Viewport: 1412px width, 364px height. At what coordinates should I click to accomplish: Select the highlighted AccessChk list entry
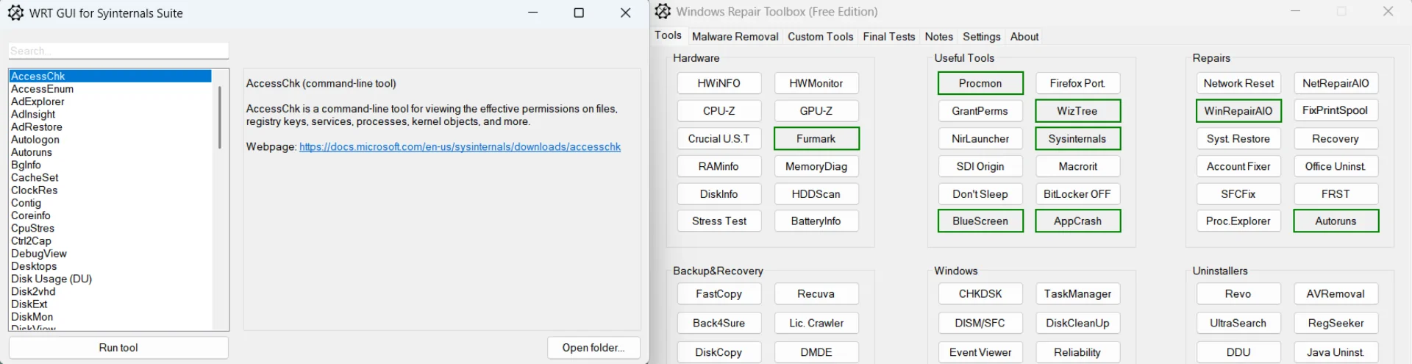tap(110, 76)
